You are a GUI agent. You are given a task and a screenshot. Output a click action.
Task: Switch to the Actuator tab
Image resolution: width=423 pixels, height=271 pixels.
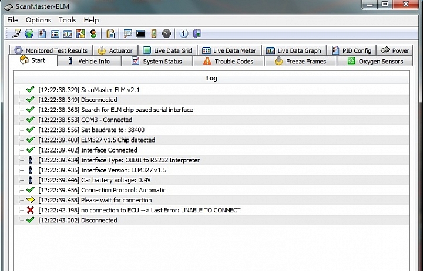point(115,50)
